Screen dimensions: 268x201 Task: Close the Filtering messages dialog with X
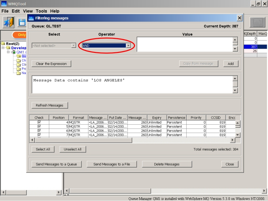click(240, 18)
